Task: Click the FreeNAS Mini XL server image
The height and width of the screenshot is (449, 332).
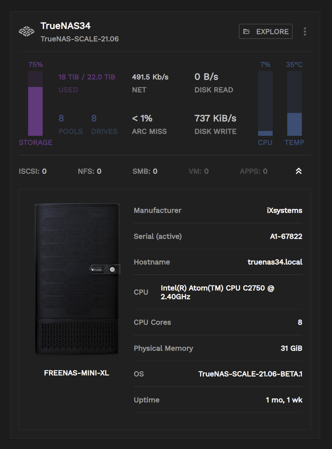Action: 77,279
